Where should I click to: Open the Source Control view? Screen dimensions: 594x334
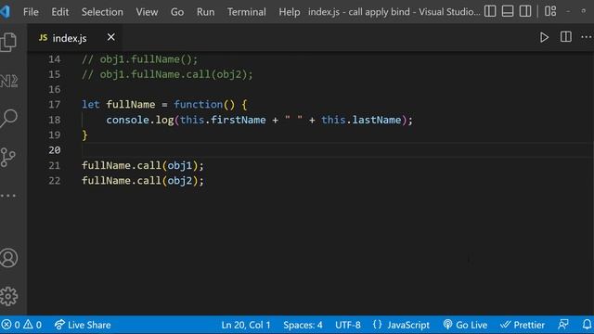click(8, 157)
